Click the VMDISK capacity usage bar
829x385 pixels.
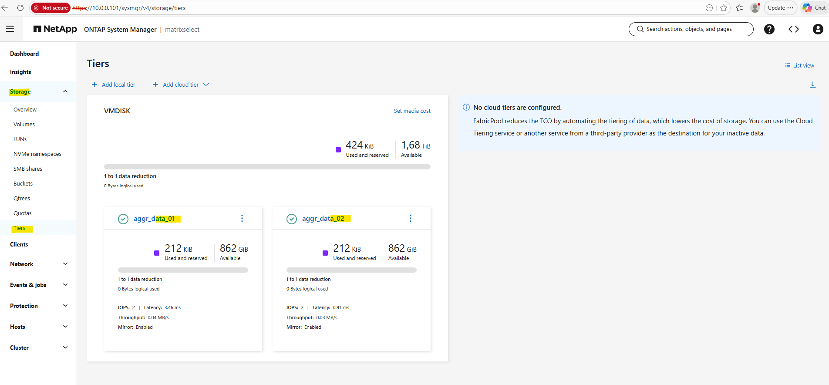(267, 167)
